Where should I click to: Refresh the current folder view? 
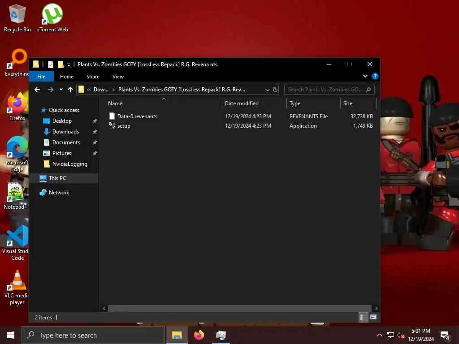(x=275, y=90)
